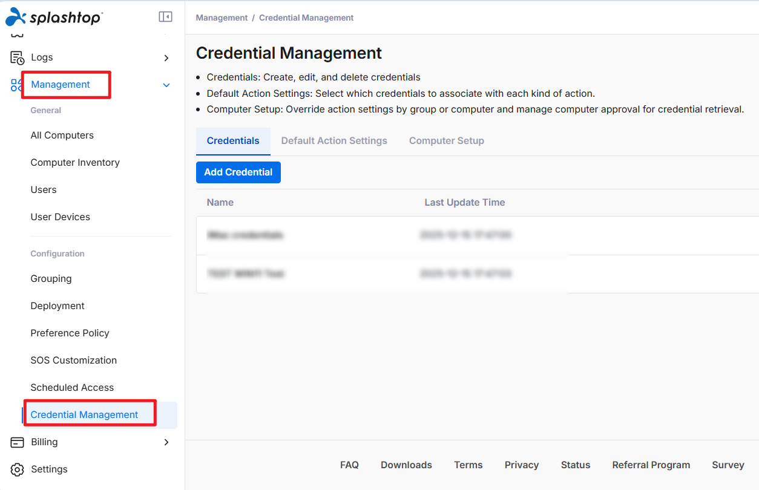Image resolution: width=759 pixels, height=490 pixels.
Task: Click the Management breadcrumb link
Action: click(222, 18)
